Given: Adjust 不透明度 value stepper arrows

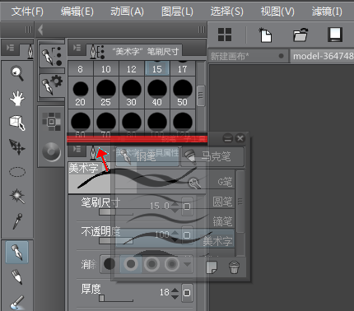Looking at the screenshot, I should pos(175,235).
